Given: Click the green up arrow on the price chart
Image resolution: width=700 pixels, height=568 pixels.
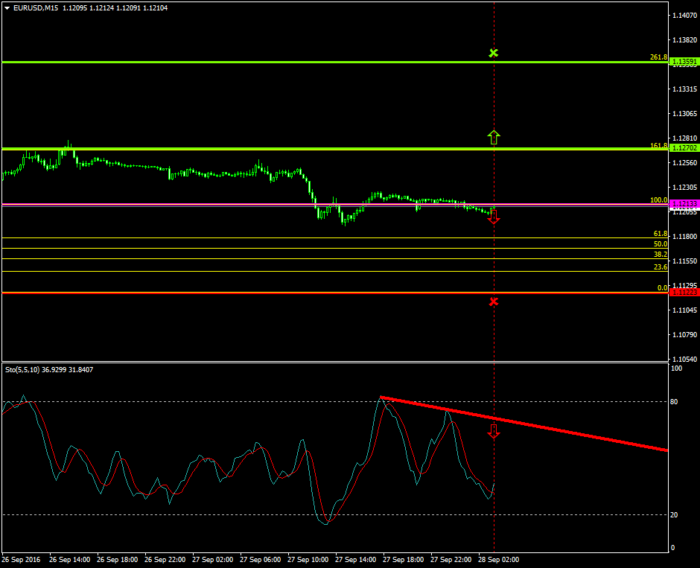Looking at the screenshot, I should (x=494, y=137).
